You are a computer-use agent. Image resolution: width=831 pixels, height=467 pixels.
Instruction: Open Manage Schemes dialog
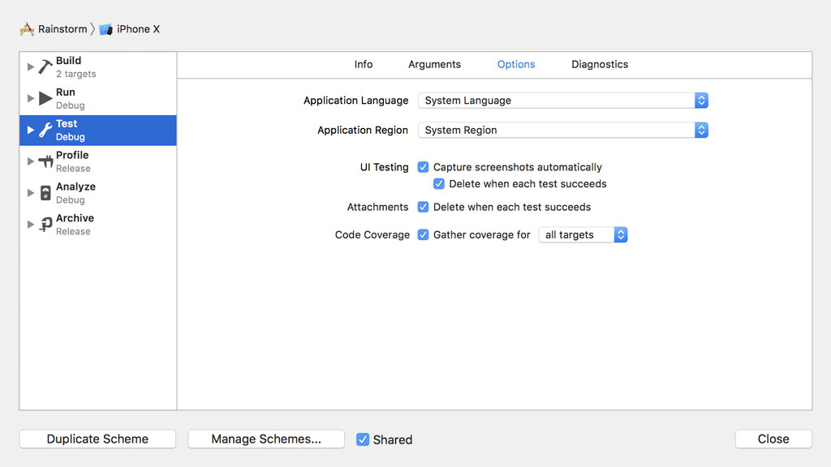tap(265, 439)
